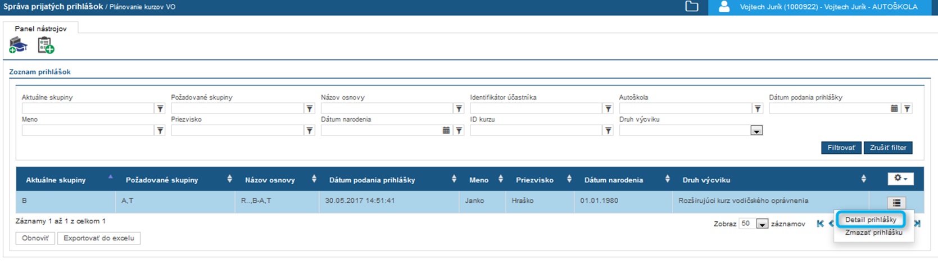Sort table by Priezvisko column
The width and height of the screenshot is (938, 264).
(x=569, y=179)
